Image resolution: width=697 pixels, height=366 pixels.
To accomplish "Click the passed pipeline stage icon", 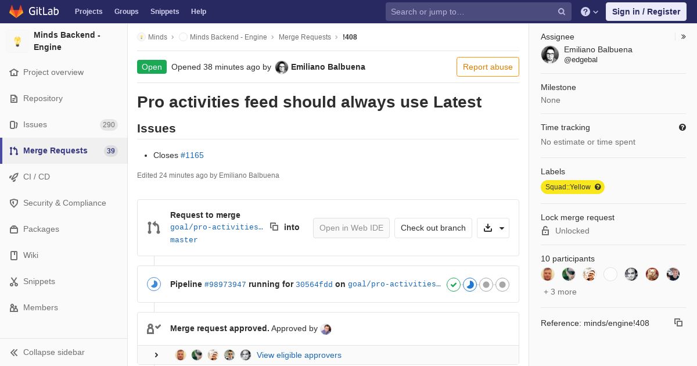I will pos(454,285).
